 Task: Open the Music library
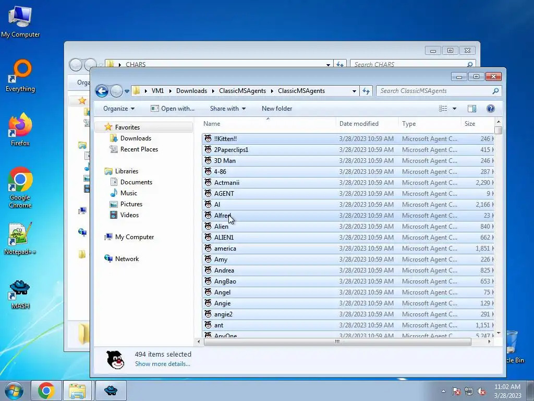click(128, 193)
